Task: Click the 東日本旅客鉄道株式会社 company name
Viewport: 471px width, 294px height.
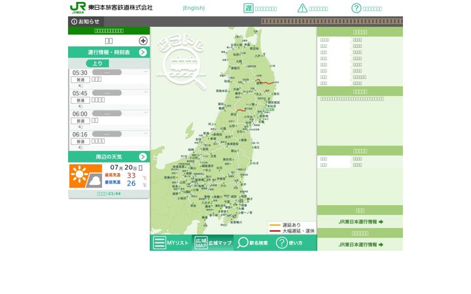Action: coord(120,7)
